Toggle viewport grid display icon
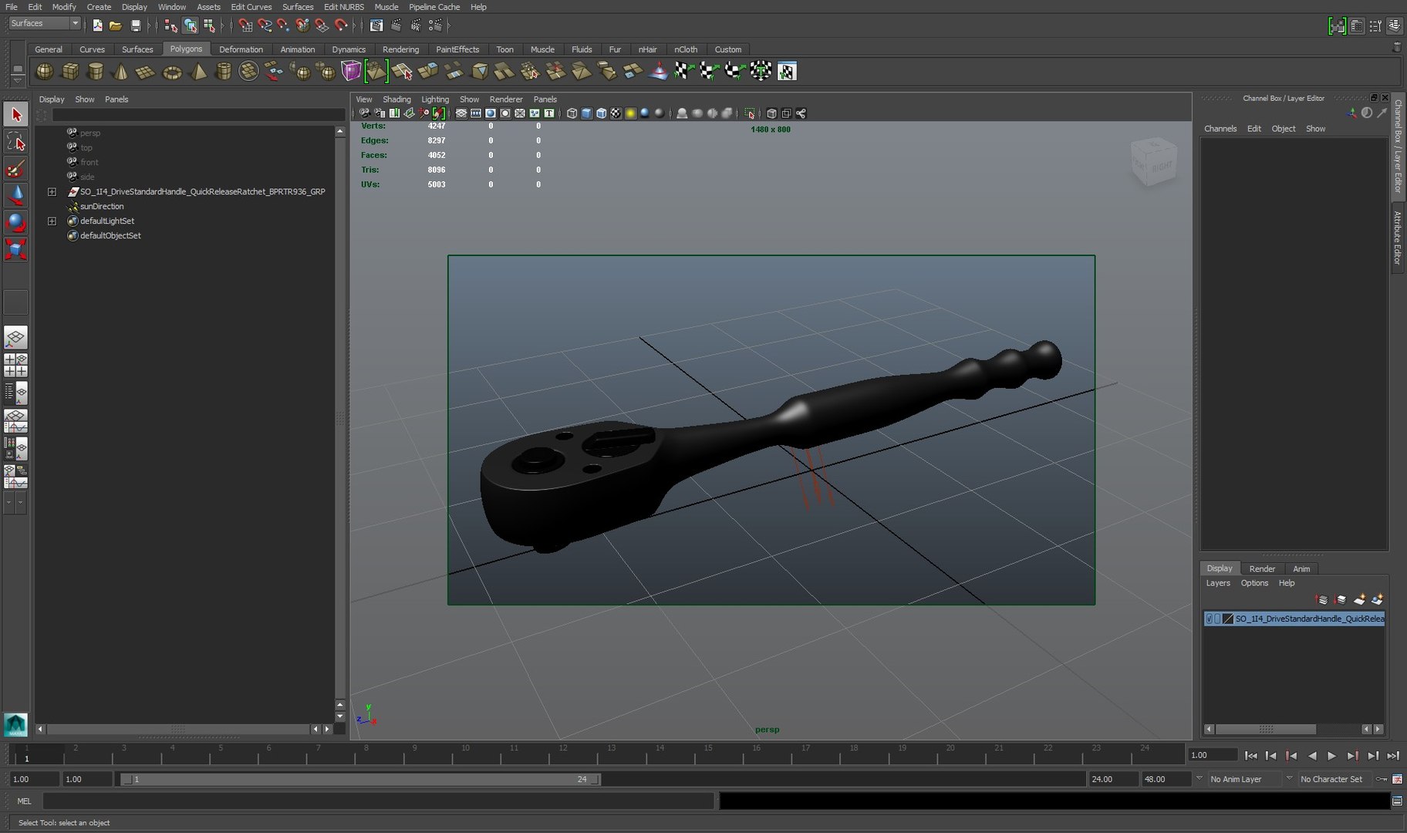1407x833 pixels. pyautogui.click(x=461, y=113)
